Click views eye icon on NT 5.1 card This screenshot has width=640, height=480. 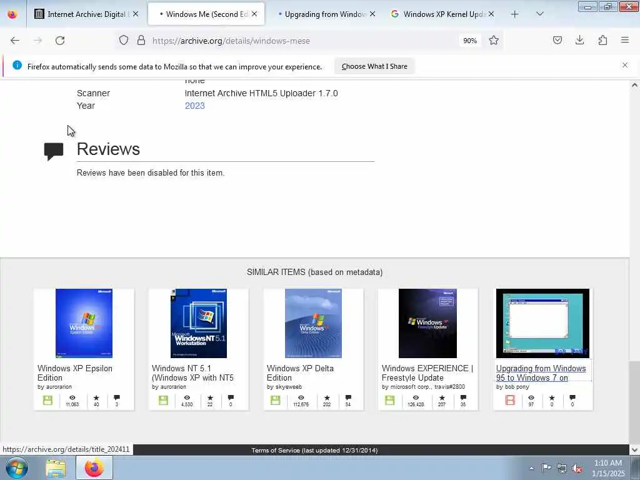[x=187, y=397]
